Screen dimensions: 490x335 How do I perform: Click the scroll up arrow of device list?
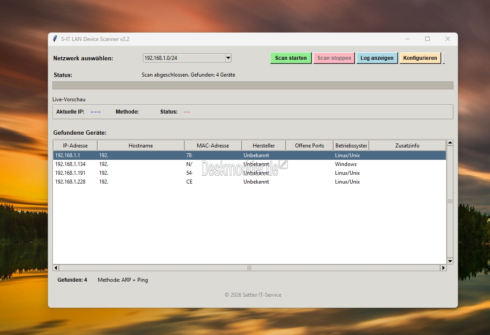450,143
